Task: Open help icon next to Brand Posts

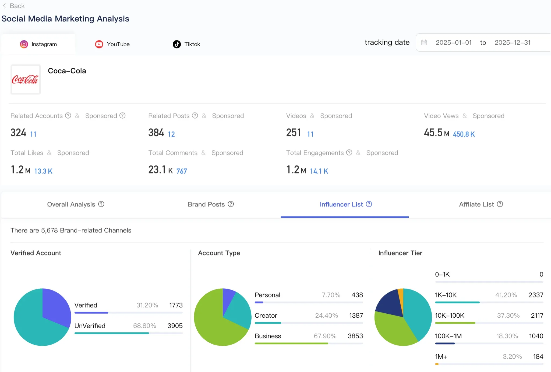Action: (x=231, y=204)
